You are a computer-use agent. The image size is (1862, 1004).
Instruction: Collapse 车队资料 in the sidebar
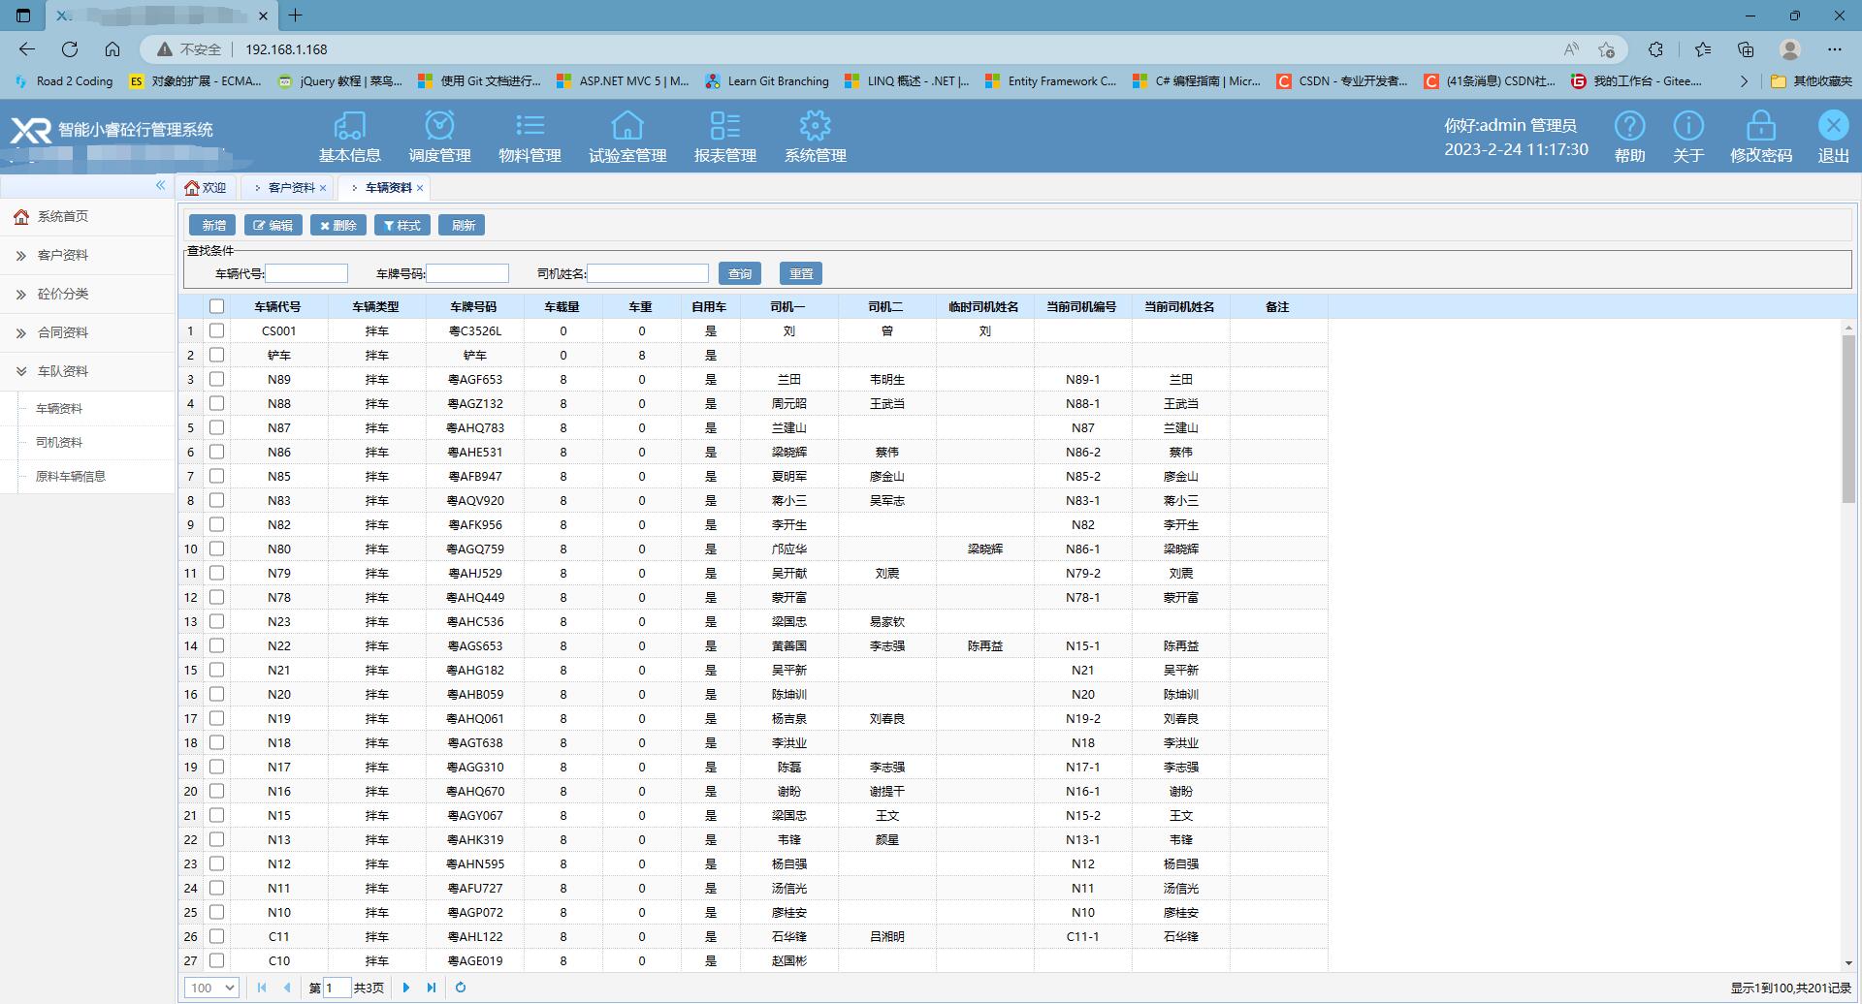(87, 371)
